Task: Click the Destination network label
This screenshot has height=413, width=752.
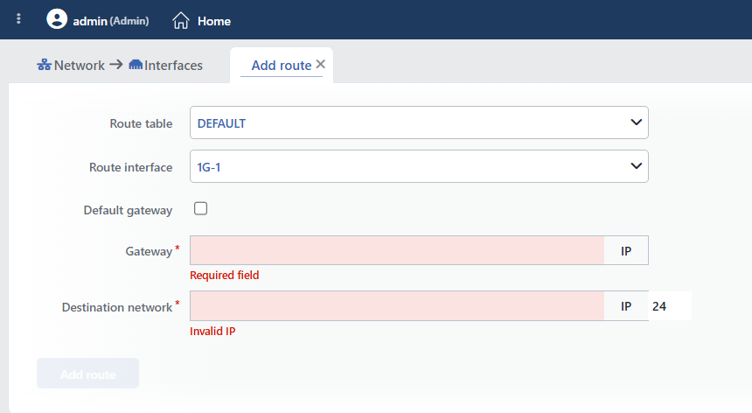Action: pos(117,307)
